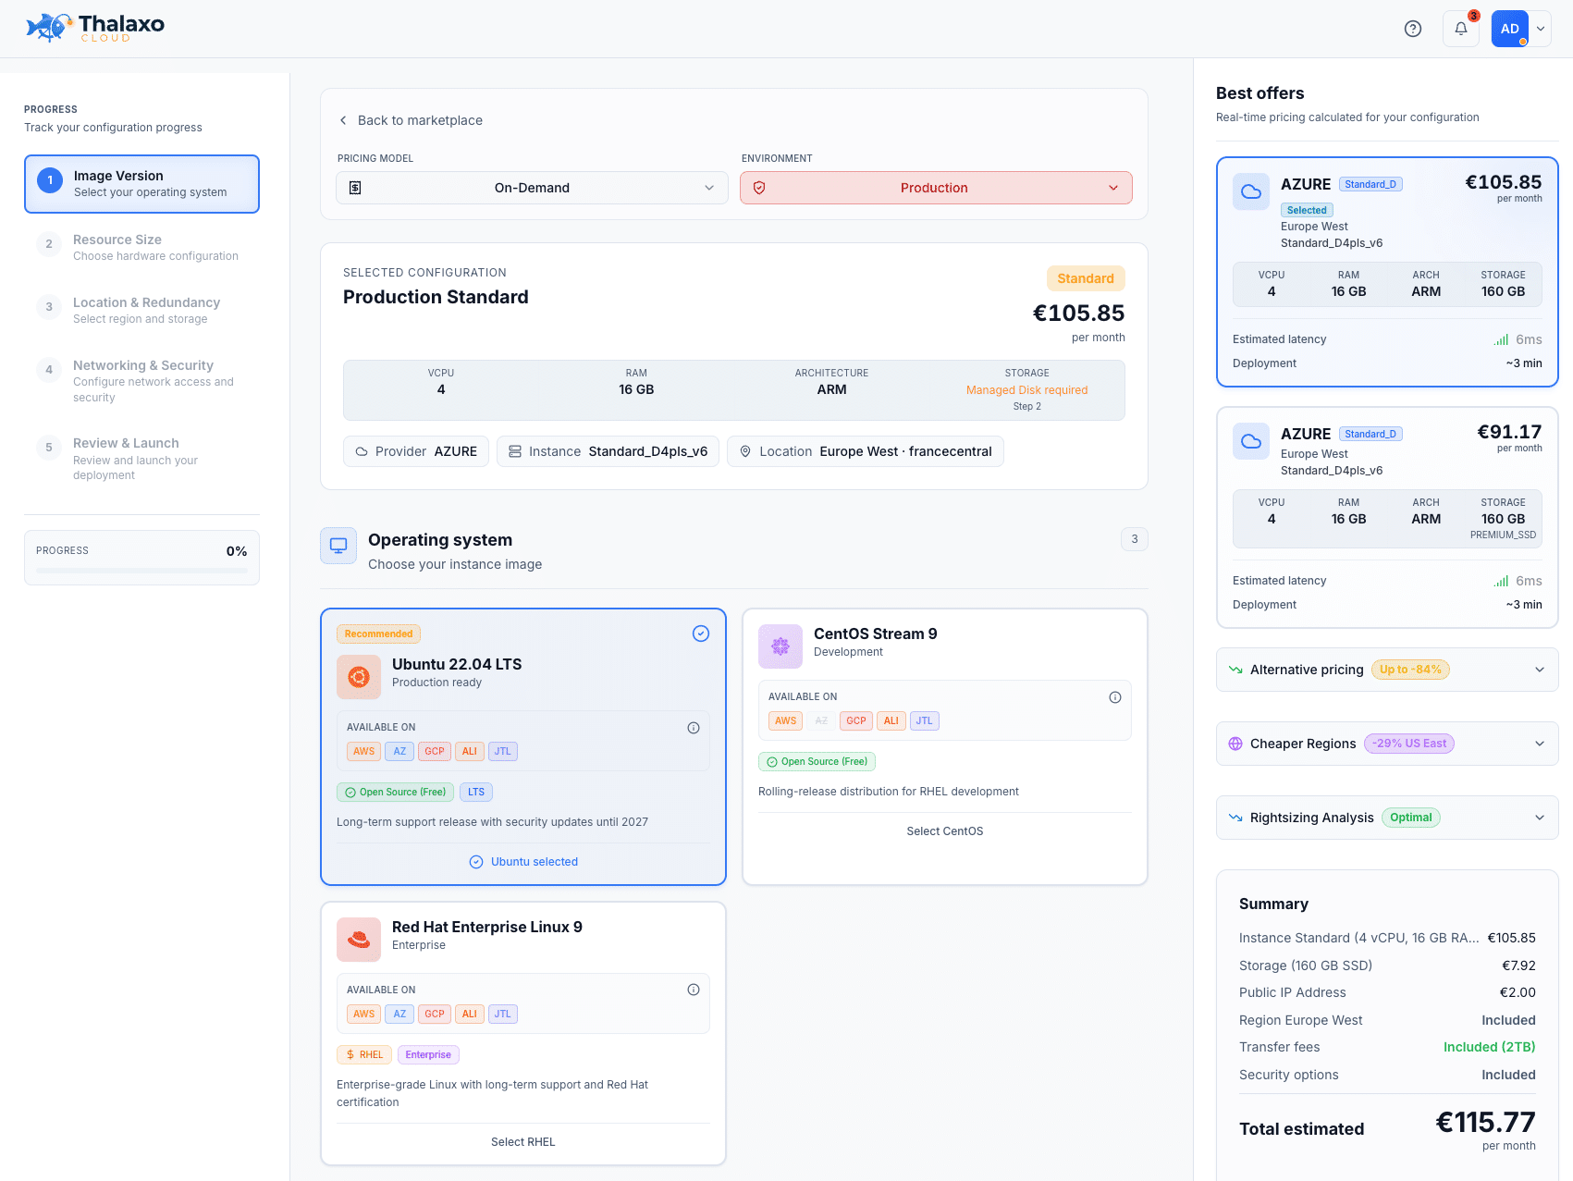Select RHEL as operating system
Viewport: 1573px width, 1181px height.
(x=523, y=1142)
